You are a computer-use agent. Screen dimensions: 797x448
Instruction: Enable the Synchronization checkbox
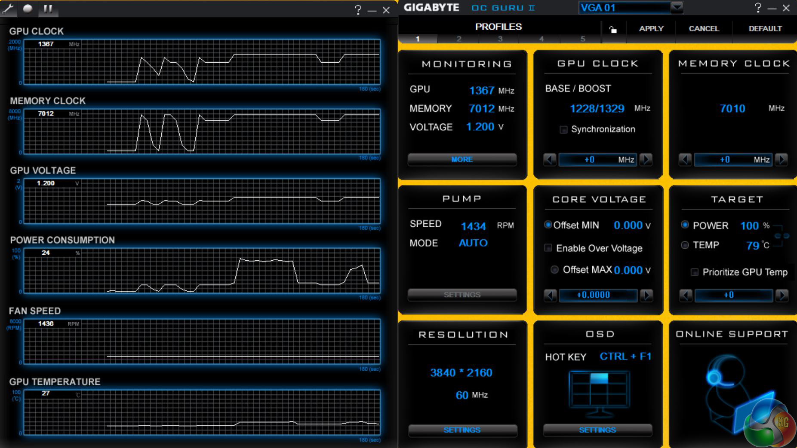pyautogui.click(x=563, y=129)
